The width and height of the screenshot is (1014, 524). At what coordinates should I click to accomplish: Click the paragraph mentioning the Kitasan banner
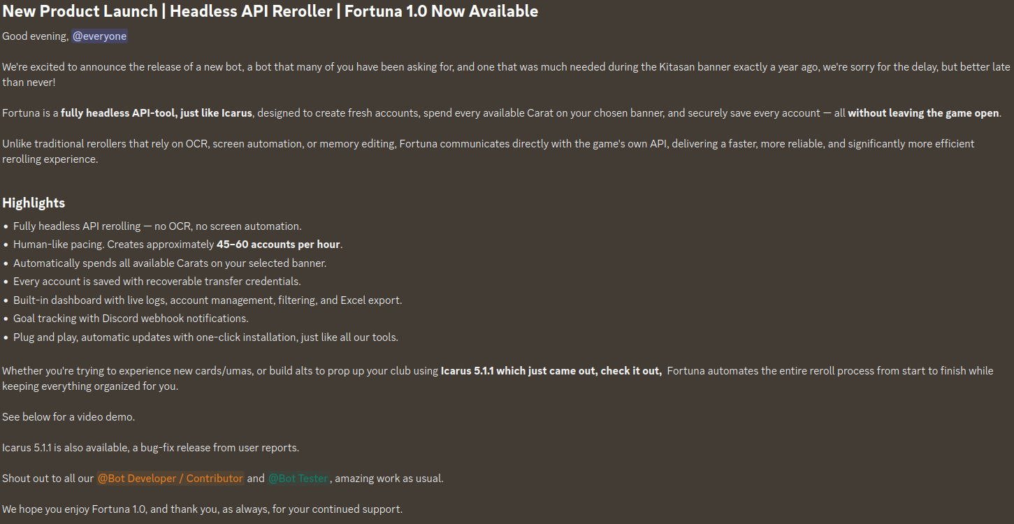[507, 75]
